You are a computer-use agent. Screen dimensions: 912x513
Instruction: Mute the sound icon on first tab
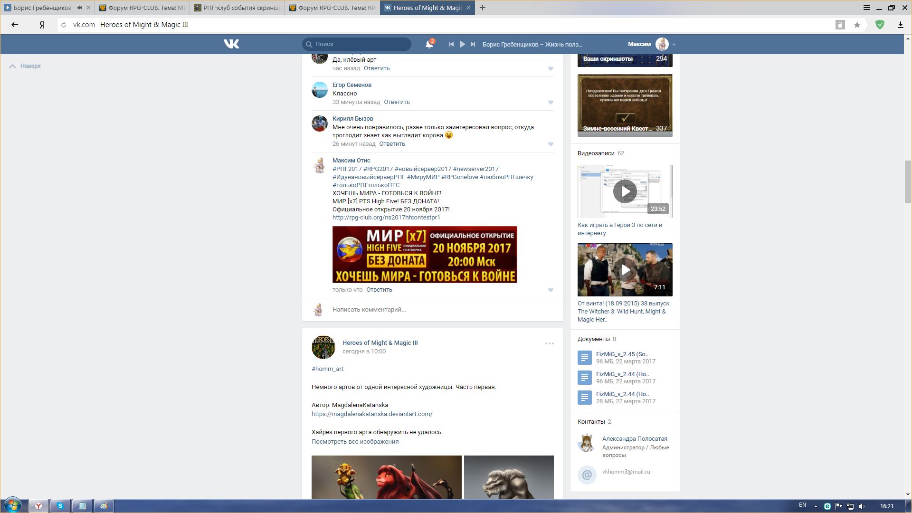point(79,8)
